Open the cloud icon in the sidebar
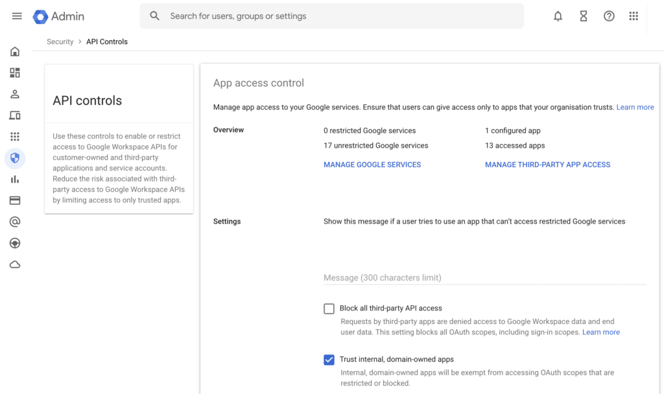664x394 pixels. point(15,264)
